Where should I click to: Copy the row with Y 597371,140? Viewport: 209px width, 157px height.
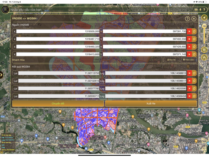pos(194,54)
